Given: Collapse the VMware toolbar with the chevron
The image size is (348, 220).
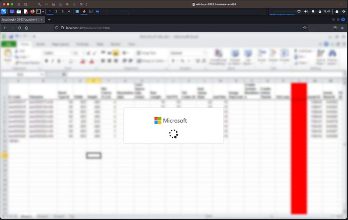Looking at the screenshot, I should tap(86, 4).
